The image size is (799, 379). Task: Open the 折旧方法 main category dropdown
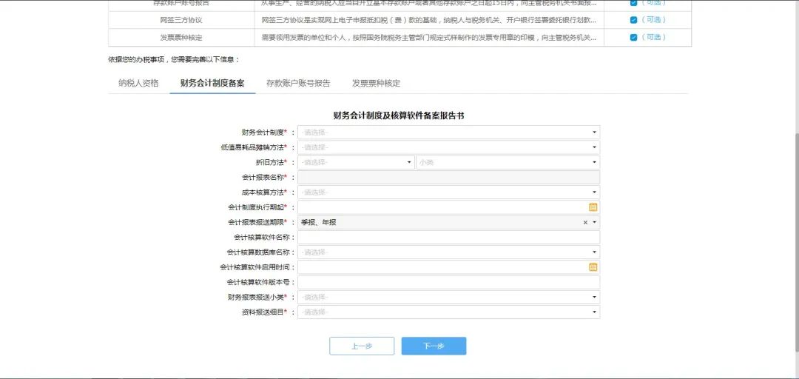pyautogui.click(x=356, y=162)
